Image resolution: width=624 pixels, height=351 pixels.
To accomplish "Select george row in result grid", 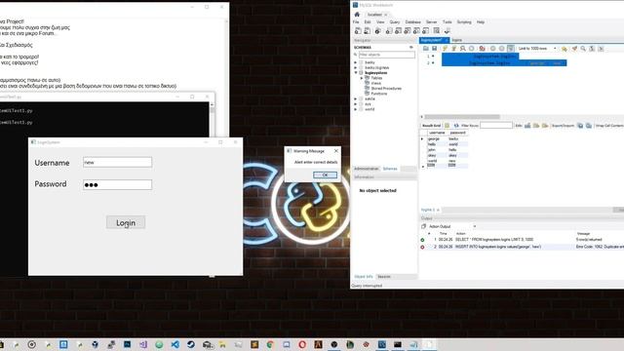I will pyautogui.click(x=445, y=138).
